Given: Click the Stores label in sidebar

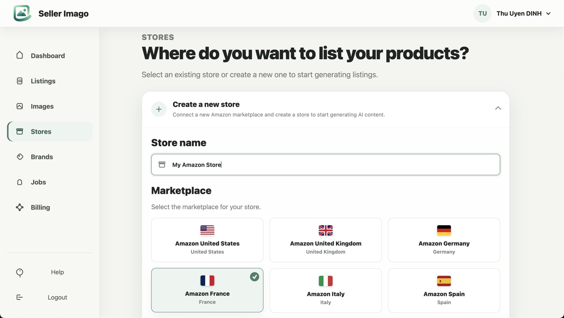Looking at the screenshot, I should point(41,131).
